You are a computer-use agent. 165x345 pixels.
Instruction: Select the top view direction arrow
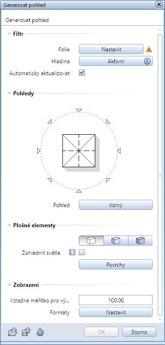(79, 110)
